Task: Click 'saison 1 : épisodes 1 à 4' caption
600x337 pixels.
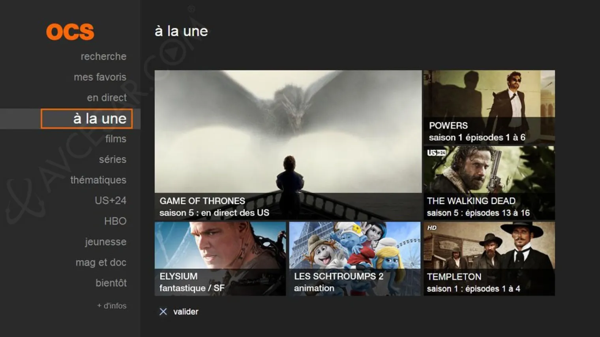Action: tap(473, 289)
